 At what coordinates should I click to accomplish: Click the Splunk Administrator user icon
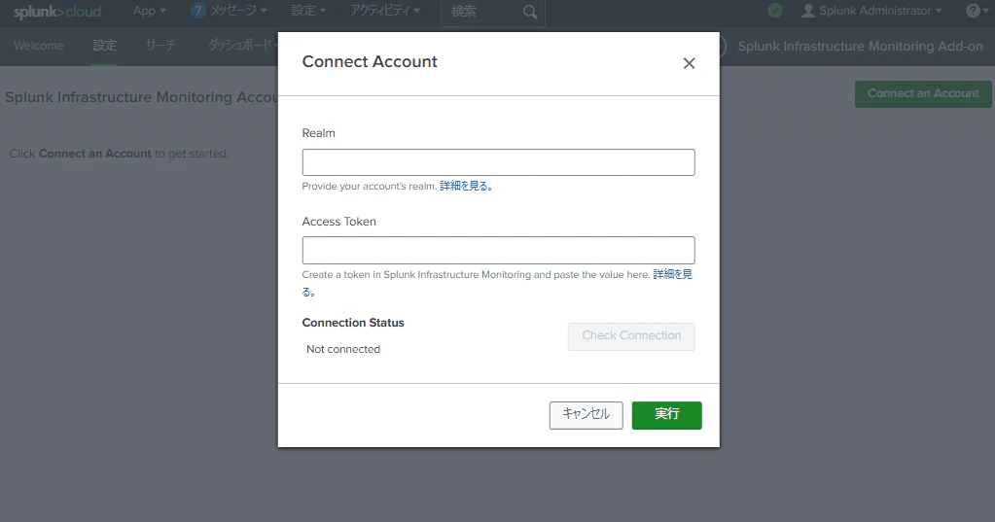(x=807, y=11)
